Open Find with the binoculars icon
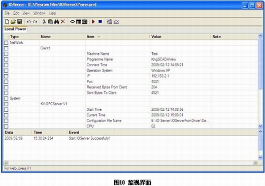This screenshot has height=186, width=265. point(56,22)
